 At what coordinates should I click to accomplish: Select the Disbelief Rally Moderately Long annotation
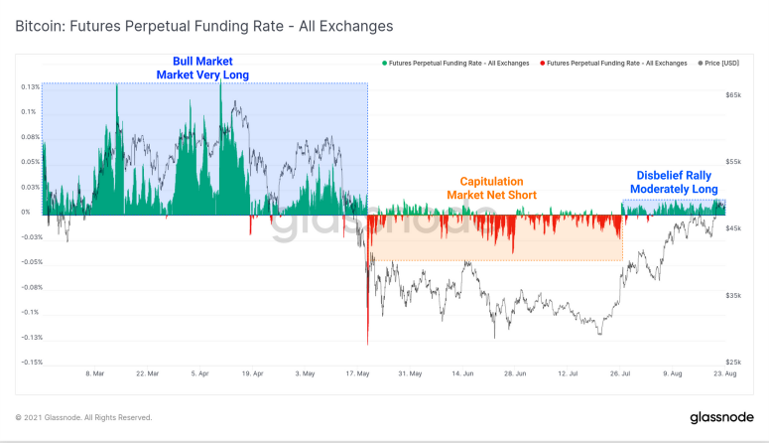(x=674, y=182)
